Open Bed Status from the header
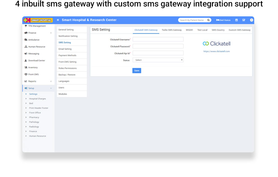The image size is (278, 177). click(223, 20)
